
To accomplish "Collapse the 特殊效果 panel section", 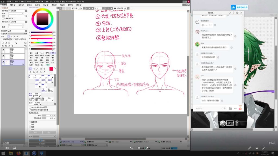I will [x=1, y=8].
